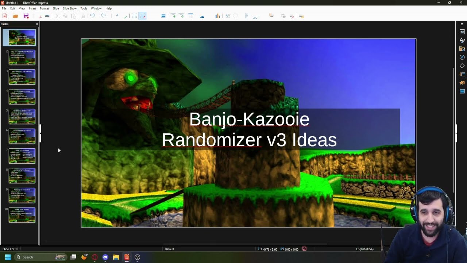Open the Window menu
The image size is (467, 263).
tap(96, 8)
